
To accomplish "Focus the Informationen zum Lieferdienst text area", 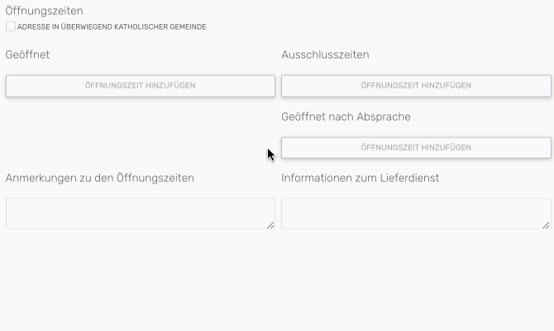I will 414,213.
